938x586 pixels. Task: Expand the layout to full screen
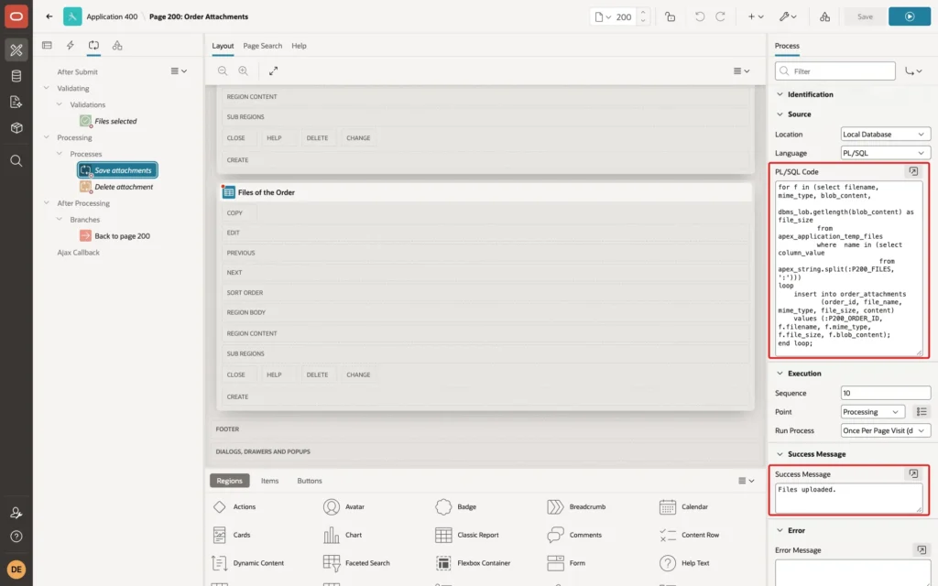(x=273, y=71)
